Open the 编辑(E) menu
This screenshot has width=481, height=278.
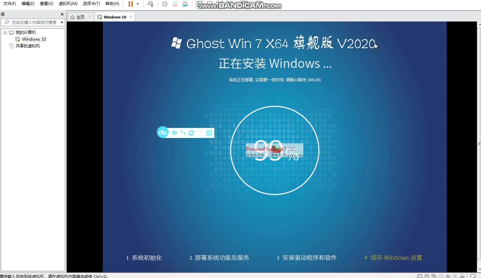[x=28, y=4]
